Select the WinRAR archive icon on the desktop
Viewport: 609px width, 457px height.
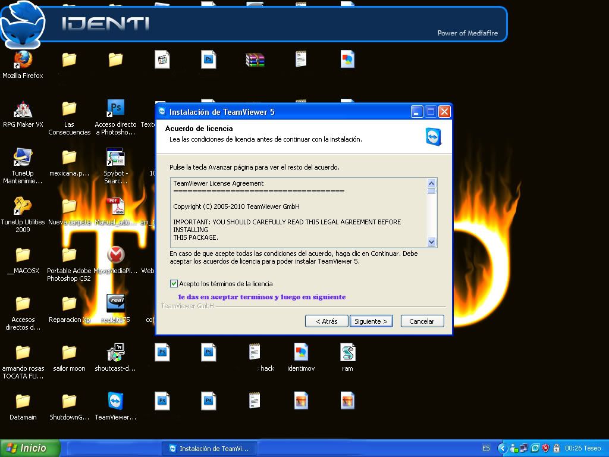255,60
